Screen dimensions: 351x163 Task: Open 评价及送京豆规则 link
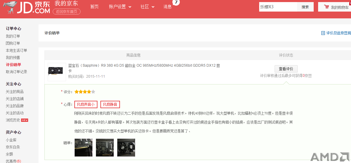339,33
